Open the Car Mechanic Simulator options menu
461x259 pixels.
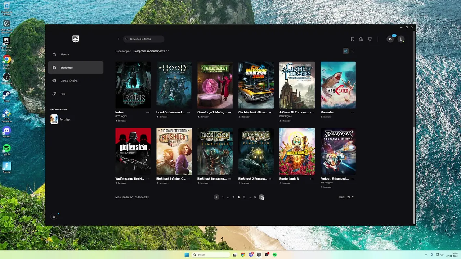click(x=271, y=112)
